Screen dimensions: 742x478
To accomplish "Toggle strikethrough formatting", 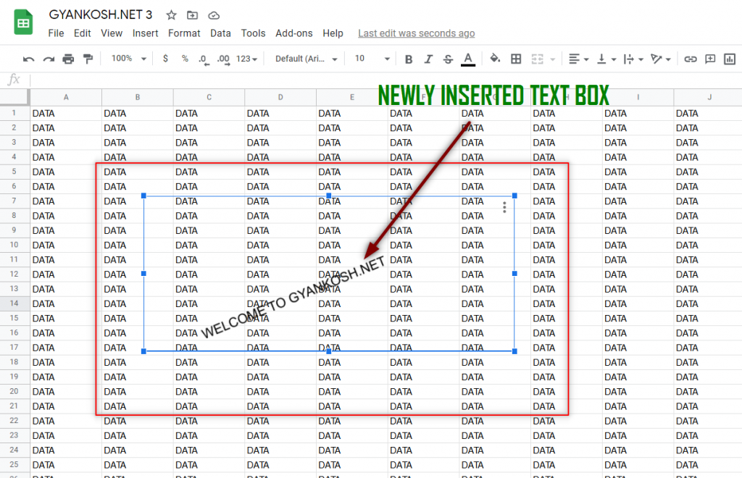I will [x=448, y=58].
